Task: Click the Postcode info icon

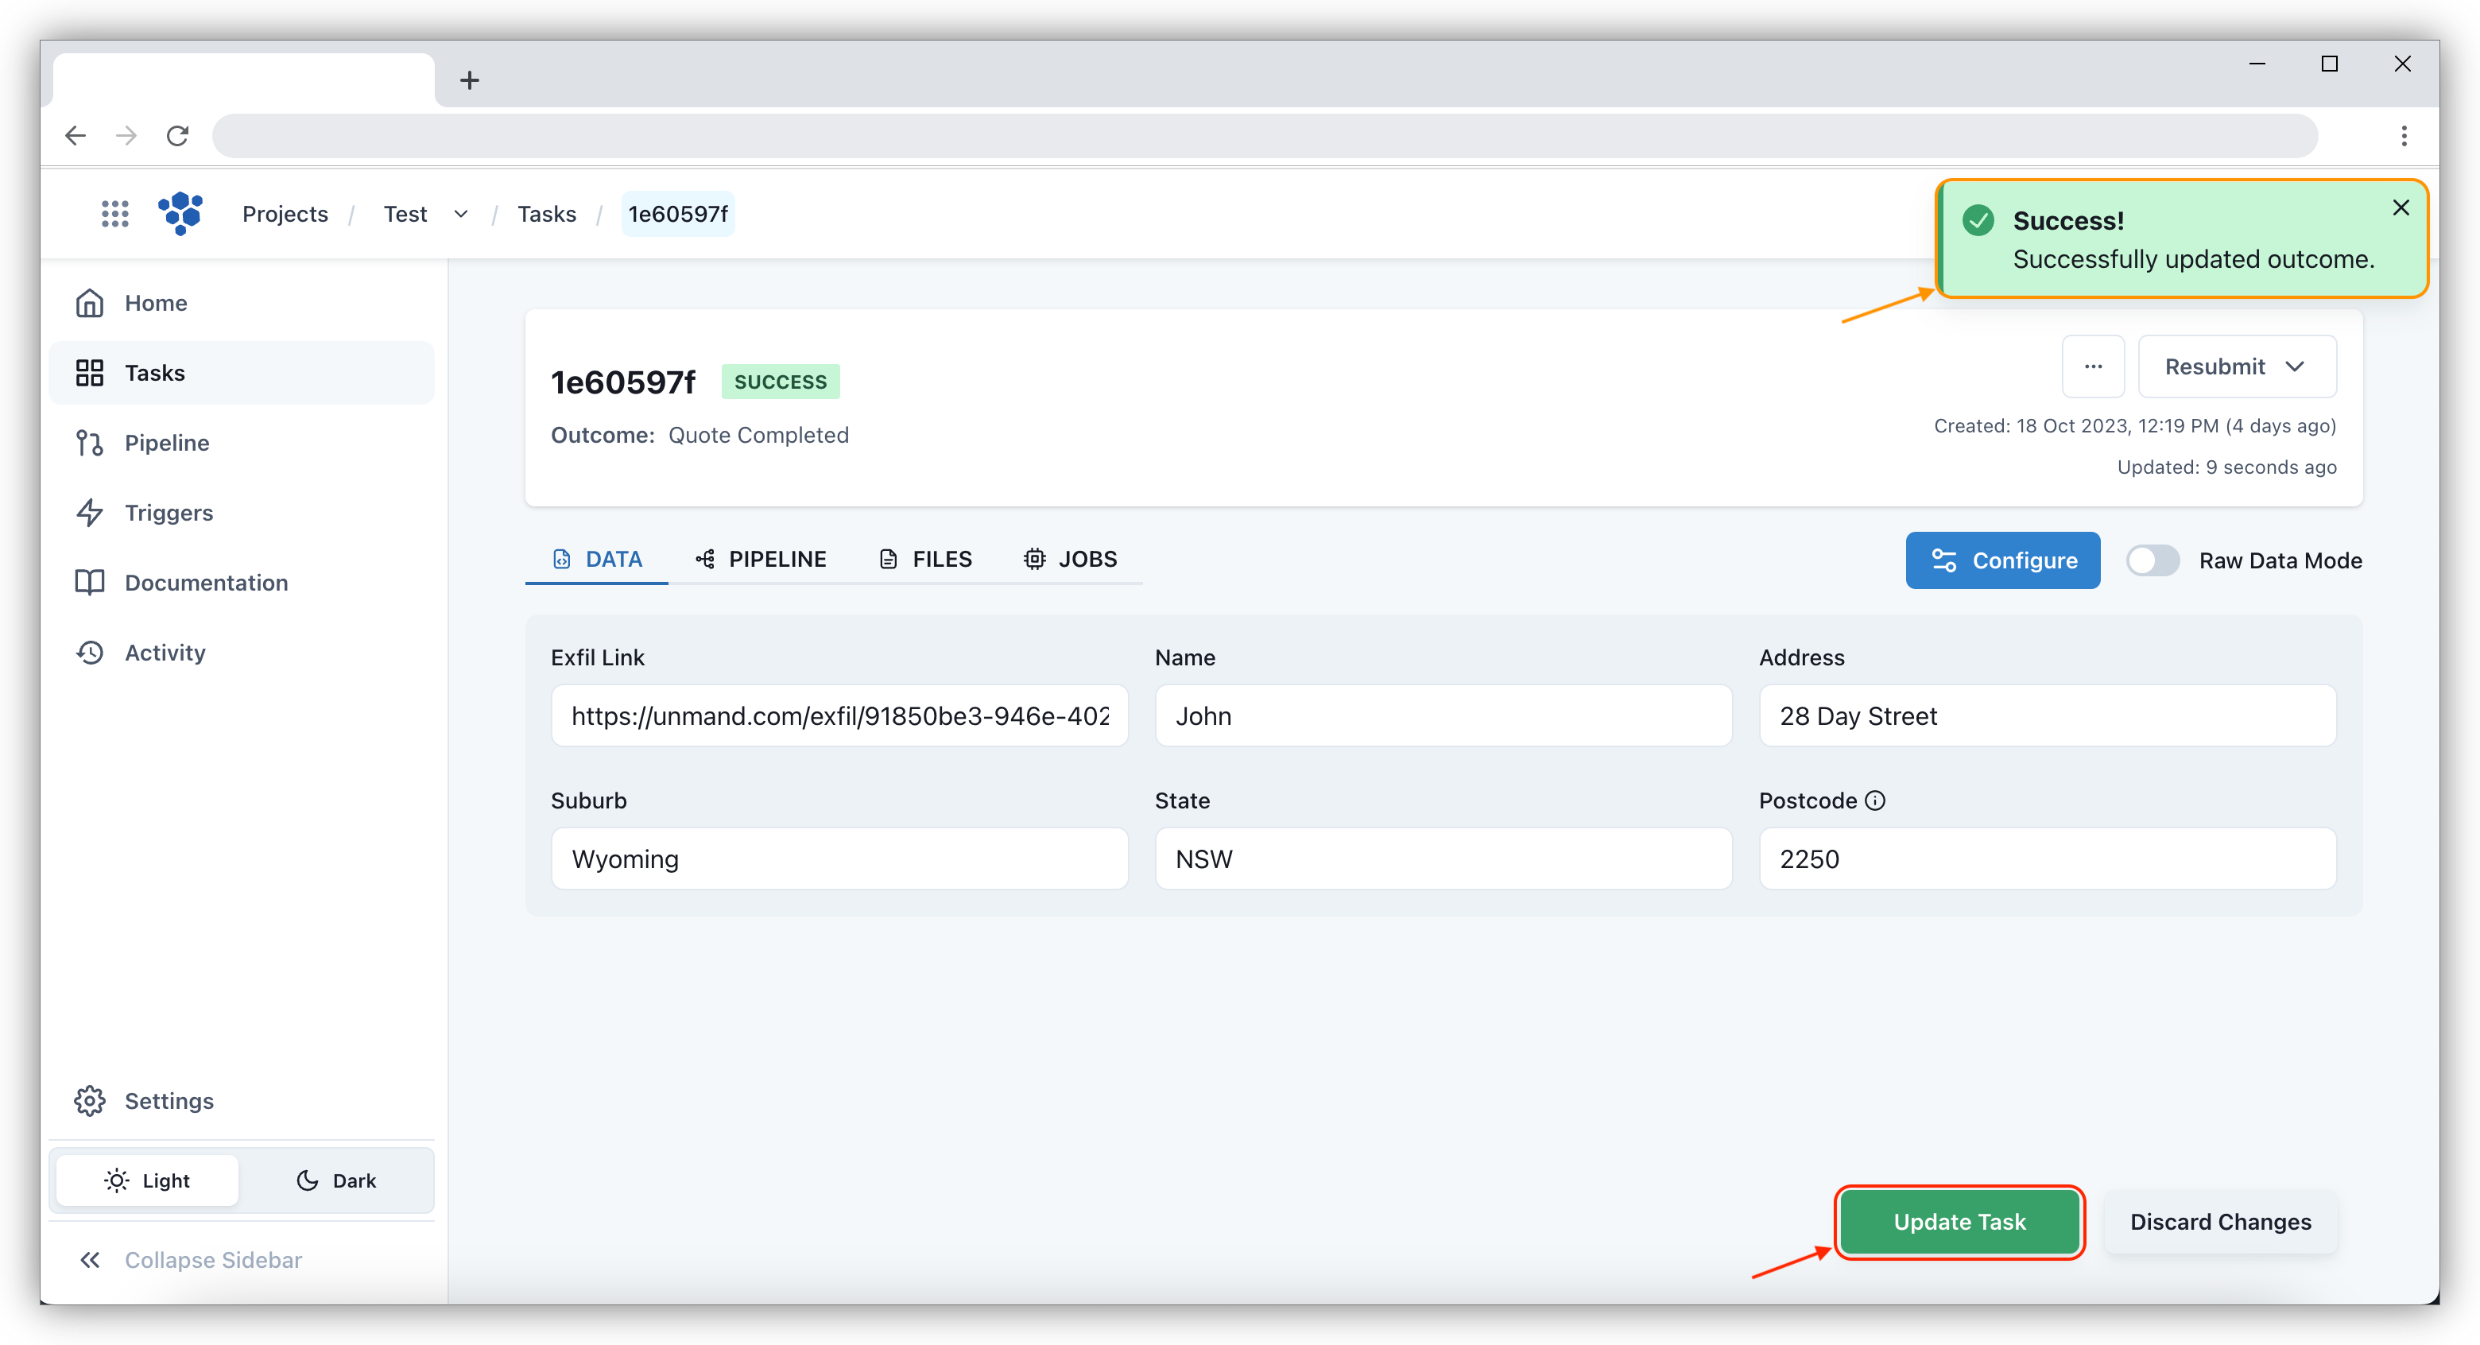Action: [x=1874, y=800]
